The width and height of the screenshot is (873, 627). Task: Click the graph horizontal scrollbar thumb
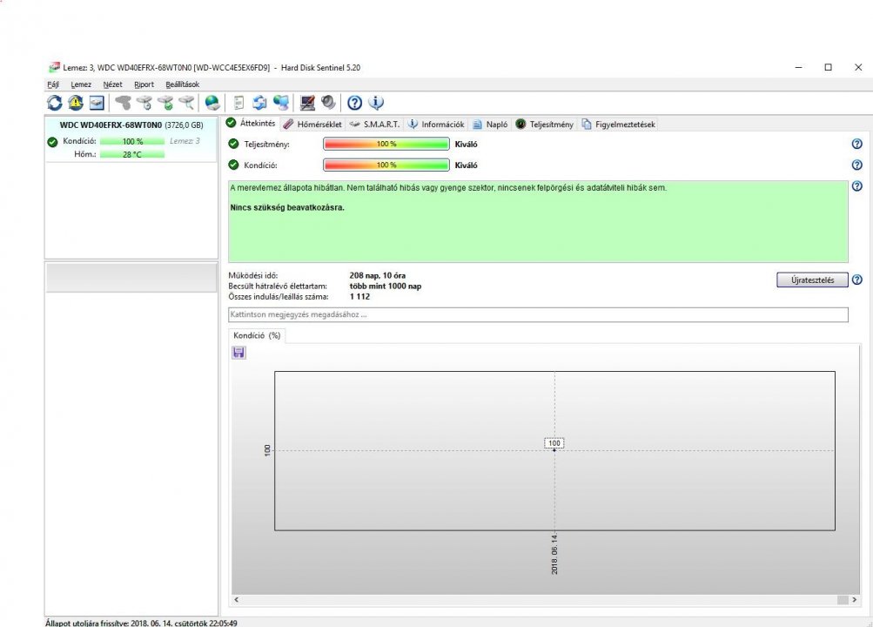click(843, 600)
